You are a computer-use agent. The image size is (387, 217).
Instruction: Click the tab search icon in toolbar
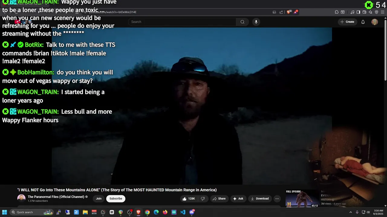tap(343, 12)
